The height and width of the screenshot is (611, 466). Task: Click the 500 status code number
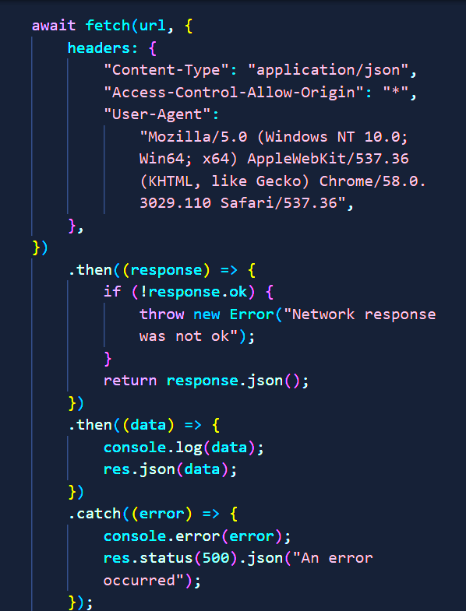point(215,558)
